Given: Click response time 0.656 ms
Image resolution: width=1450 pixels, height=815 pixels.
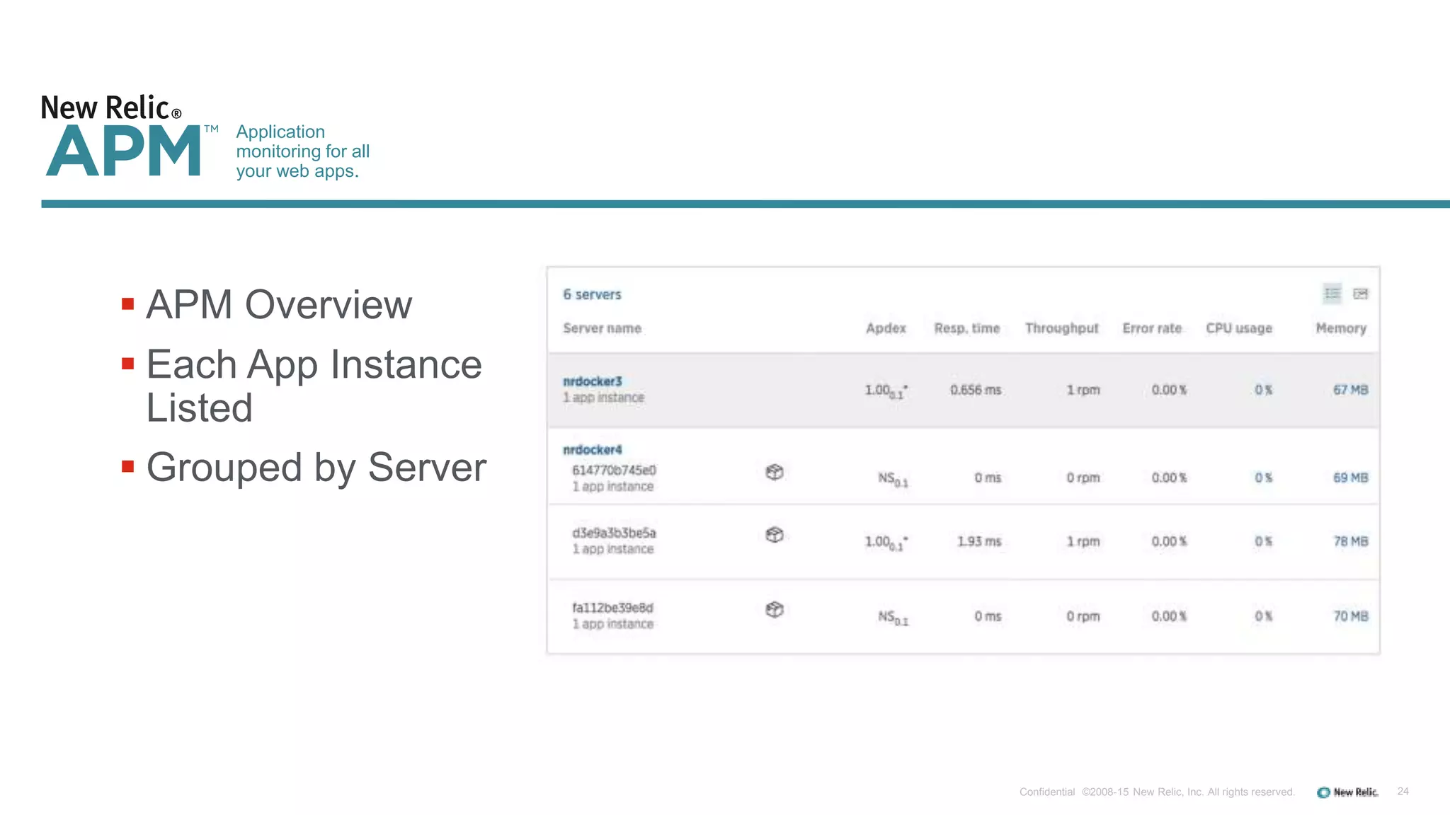Looking at the screenshot, I should [976, 390].
